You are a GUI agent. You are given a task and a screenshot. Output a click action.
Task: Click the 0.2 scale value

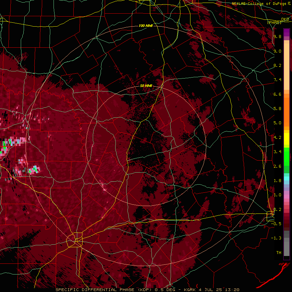click(x=277, y=210)
